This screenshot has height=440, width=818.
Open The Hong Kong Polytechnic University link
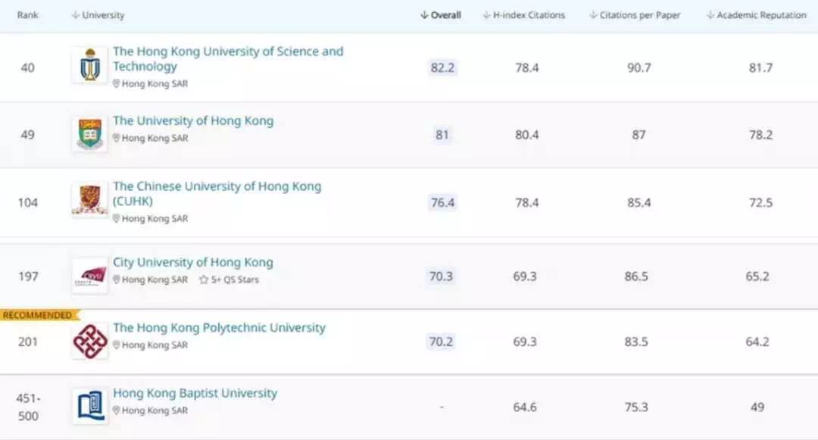(x=219, y=327)
